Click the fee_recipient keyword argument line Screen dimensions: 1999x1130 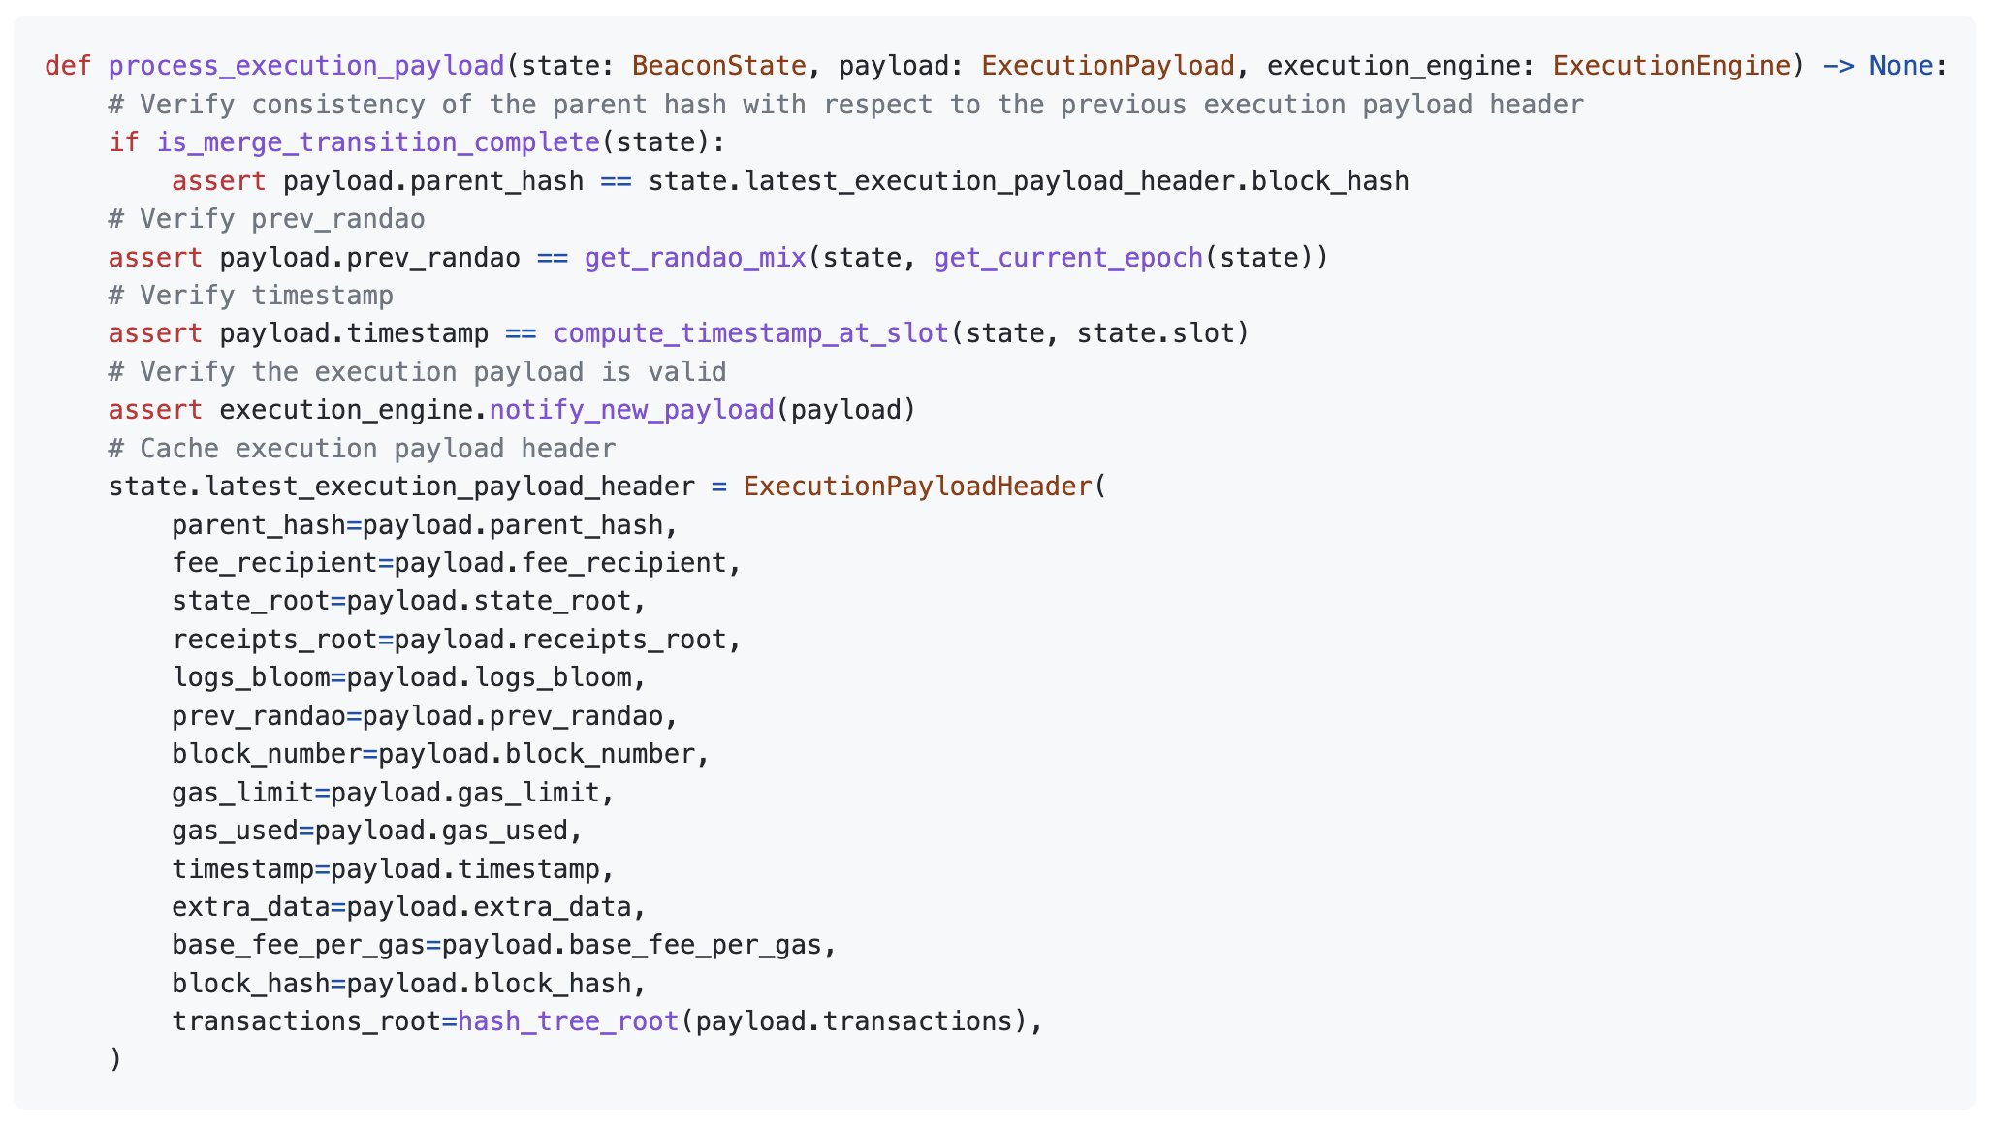pyautogui.click(x=457, y=563)
